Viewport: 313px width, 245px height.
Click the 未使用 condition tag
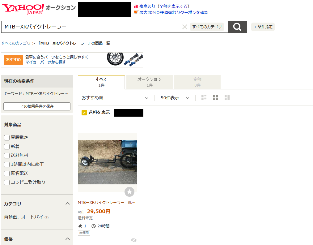coord(84,233)
